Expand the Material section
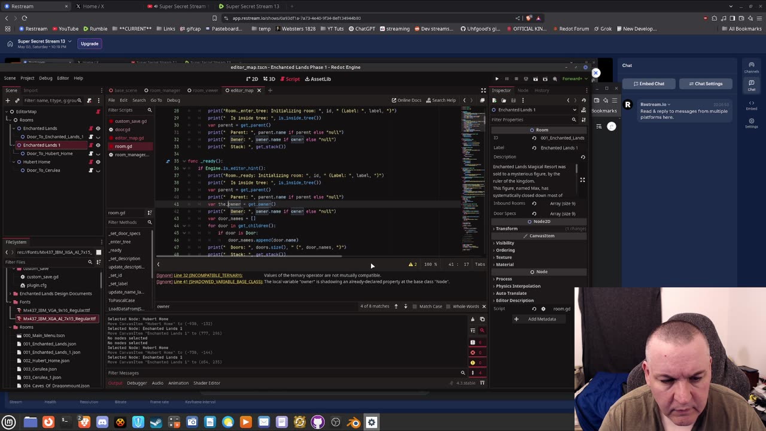766x431 pixels. (x=537, y=265)
